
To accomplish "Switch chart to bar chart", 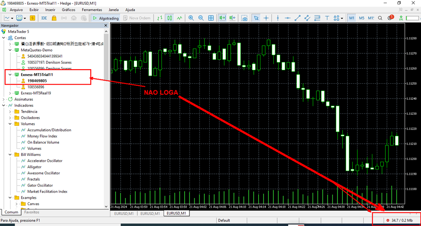I will coord(160,18).
